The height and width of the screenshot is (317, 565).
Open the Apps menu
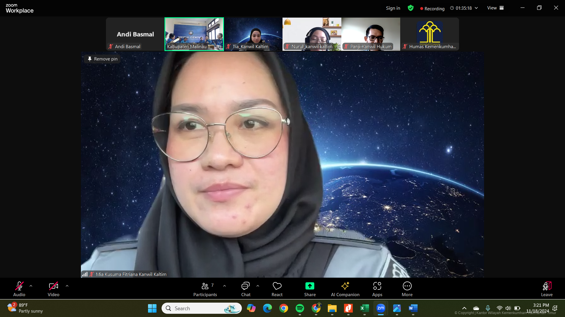[x=377, y=289]
